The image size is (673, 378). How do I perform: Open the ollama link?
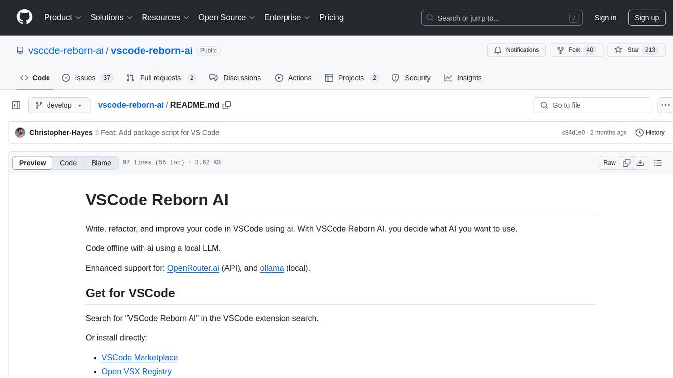(x=272, y=268)
